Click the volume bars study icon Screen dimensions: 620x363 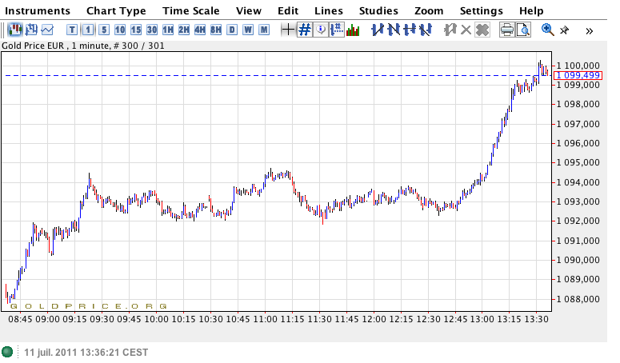click(353, 30)
